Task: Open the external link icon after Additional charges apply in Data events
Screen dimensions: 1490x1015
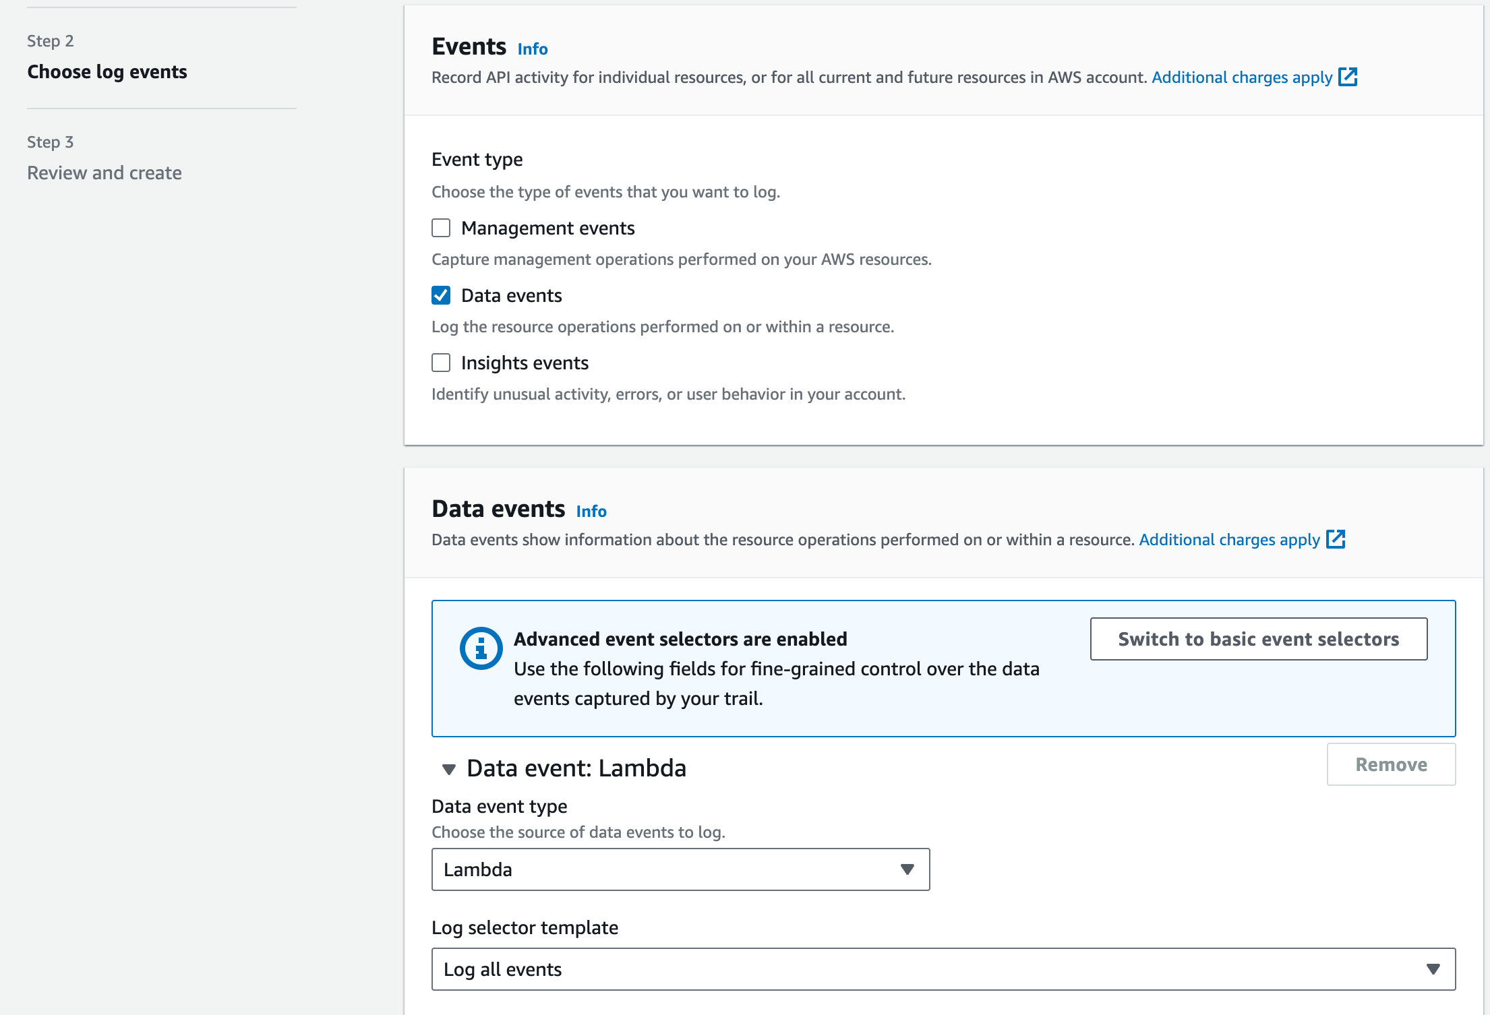Action: pyautogui.click(x=1337, y=539)
